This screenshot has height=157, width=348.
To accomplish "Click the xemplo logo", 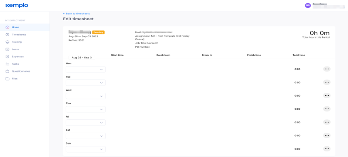I will [x=17, y=5].
